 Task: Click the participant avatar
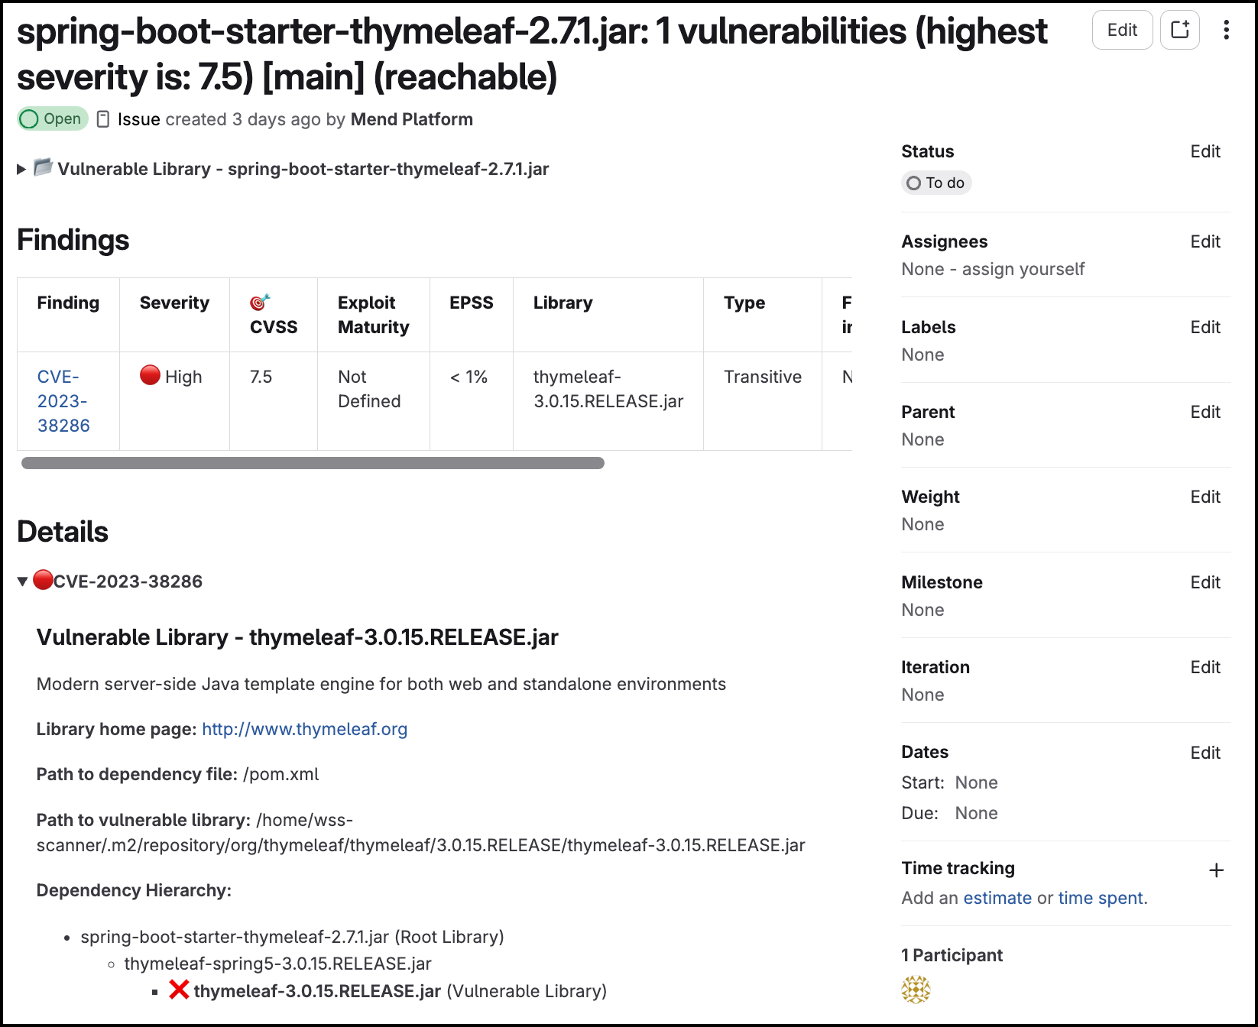pos(916,989)
